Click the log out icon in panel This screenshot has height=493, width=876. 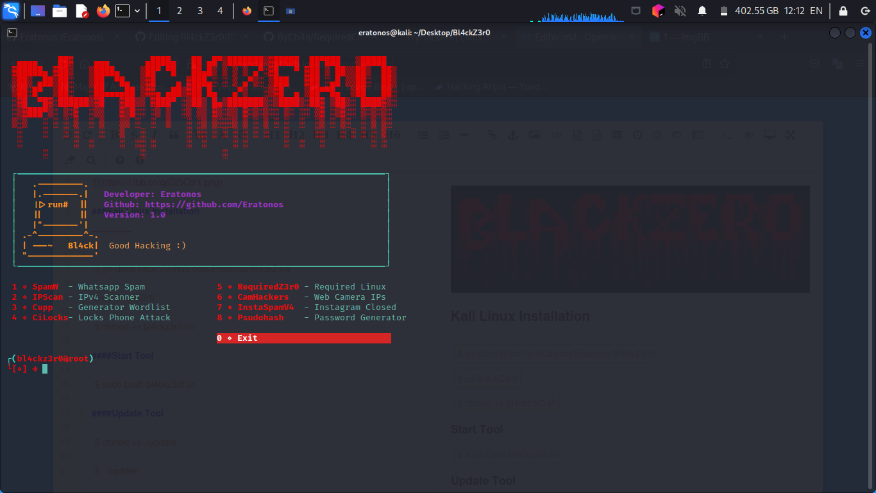pyautogui.click(x=864, y=11)
